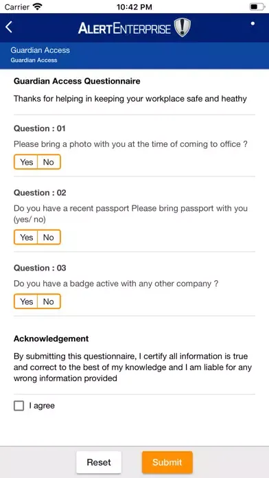Screen dimensions: 269x478
Task: Click the I agree label text
Action: 42,406
